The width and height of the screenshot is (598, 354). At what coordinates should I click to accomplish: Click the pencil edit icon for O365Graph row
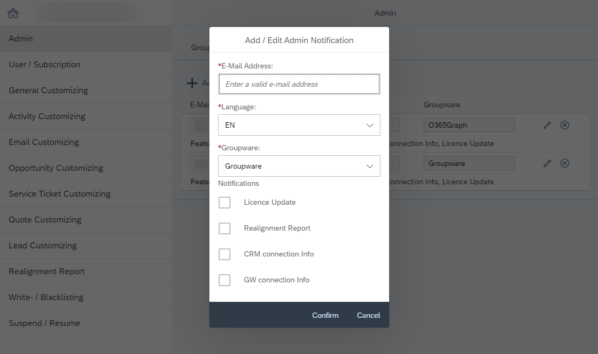[x=547, y=125]
